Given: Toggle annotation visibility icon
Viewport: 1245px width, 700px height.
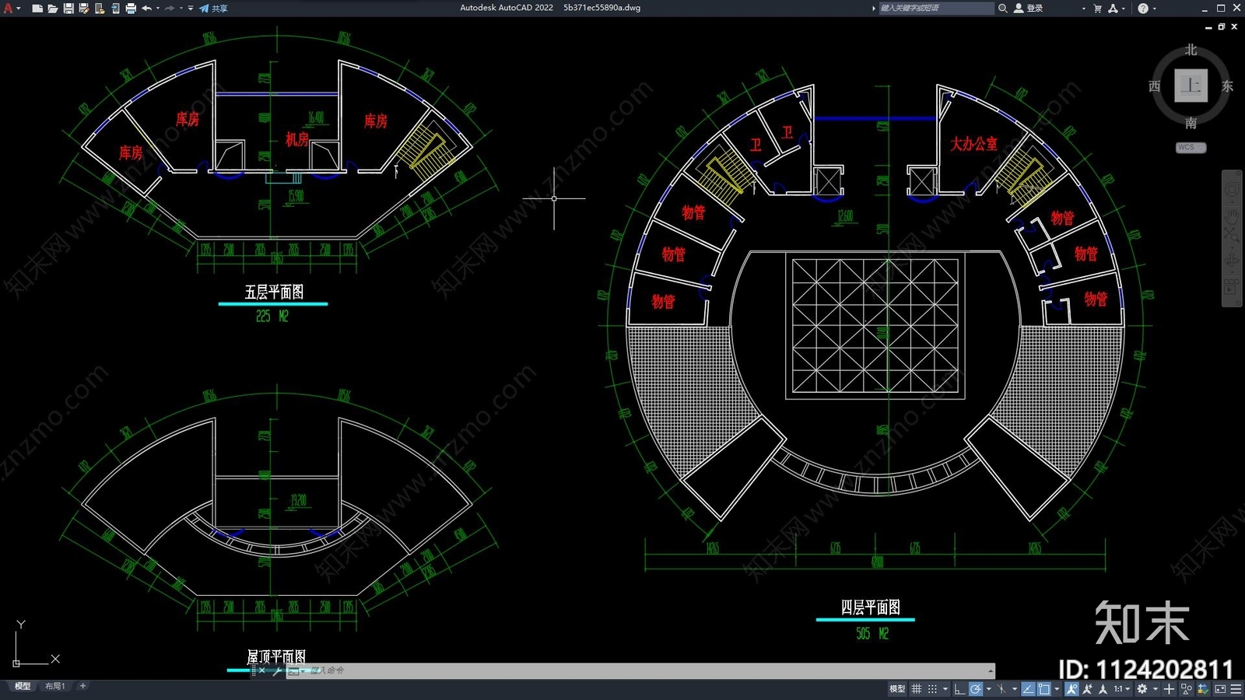Looking at the screenshot, I should coord(1071,689).
